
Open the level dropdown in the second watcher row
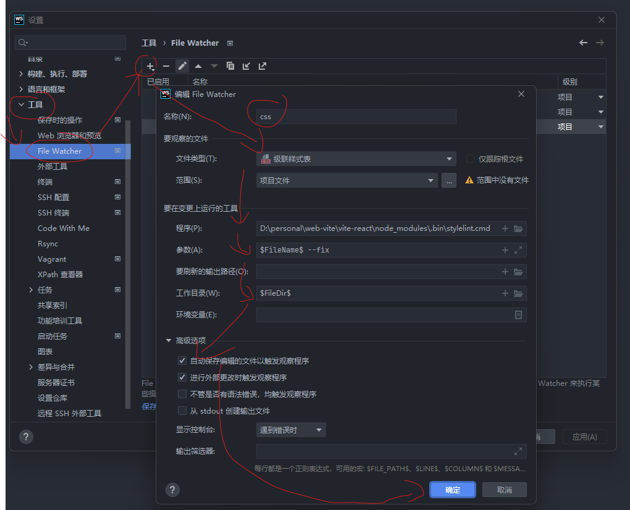[x=601, y=112]
